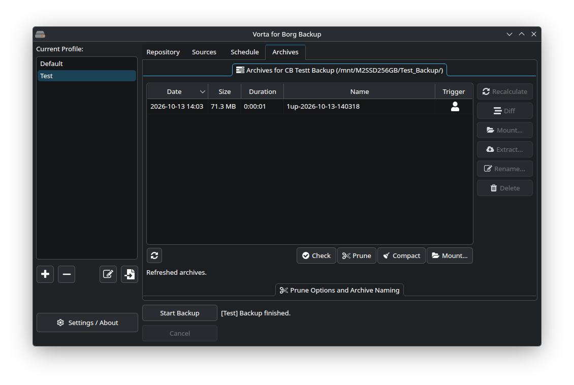
Task: Run Check on the repository
Action: click(x=316, y=255)
